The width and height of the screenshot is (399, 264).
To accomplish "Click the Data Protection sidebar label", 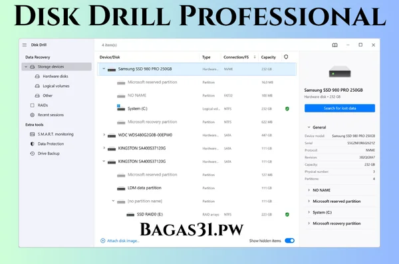I will (51, 144).
